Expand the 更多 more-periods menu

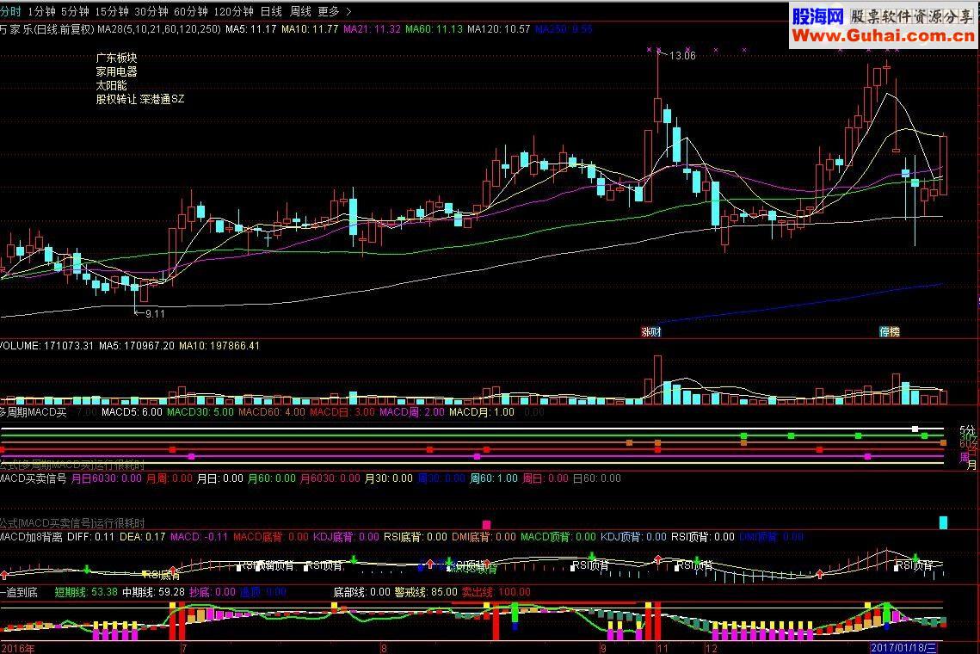(335, 11)
